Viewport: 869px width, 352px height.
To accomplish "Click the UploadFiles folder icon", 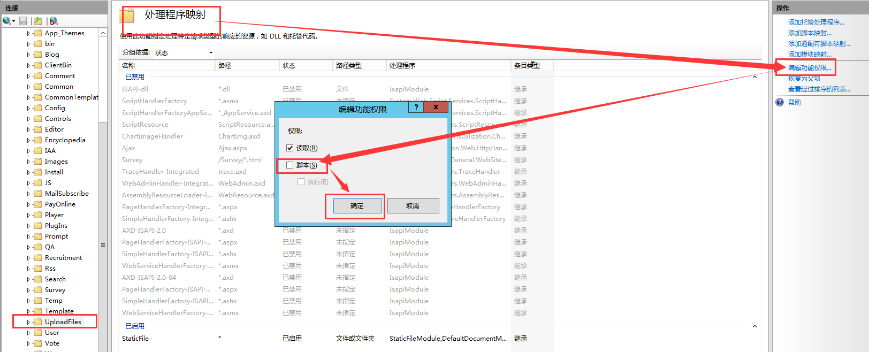I will (38, 322).
